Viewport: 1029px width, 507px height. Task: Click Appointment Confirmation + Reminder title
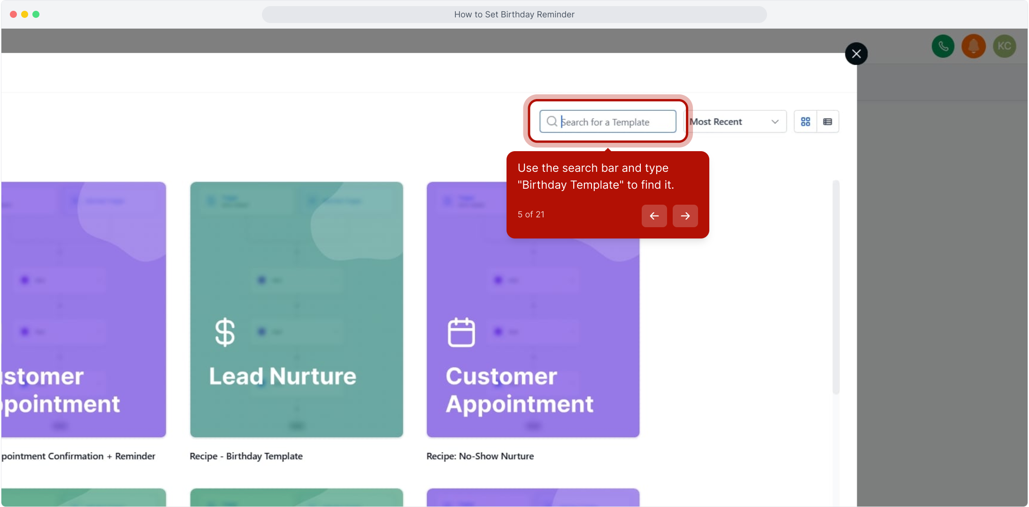(78, 456)
